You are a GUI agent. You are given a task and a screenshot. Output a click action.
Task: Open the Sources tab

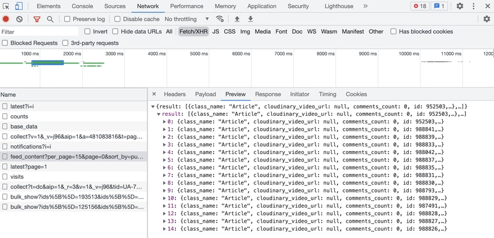pos(115,6)
